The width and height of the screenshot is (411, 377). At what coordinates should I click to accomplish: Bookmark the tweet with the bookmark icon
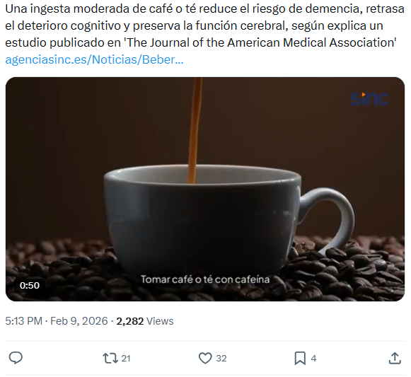coord(300,358)
